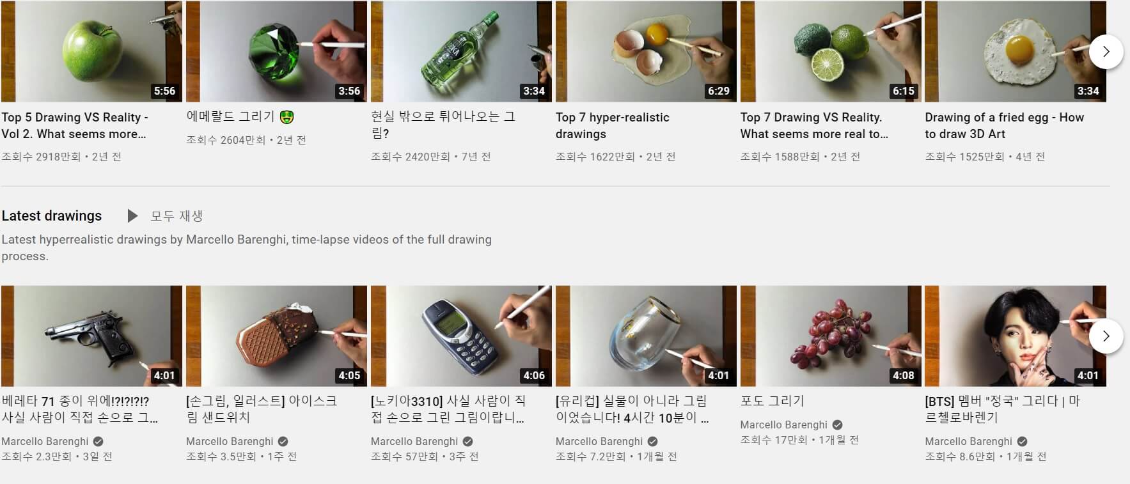This screenshot has height=484, width=1130.
Task: Click the next arrow on the Latest drawings row
Action: [1106, 336]
